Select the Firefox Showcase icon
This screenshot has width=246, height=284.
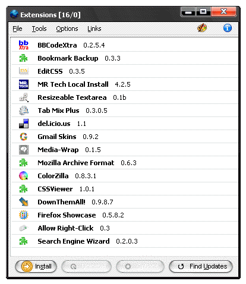tap(24, 215)
